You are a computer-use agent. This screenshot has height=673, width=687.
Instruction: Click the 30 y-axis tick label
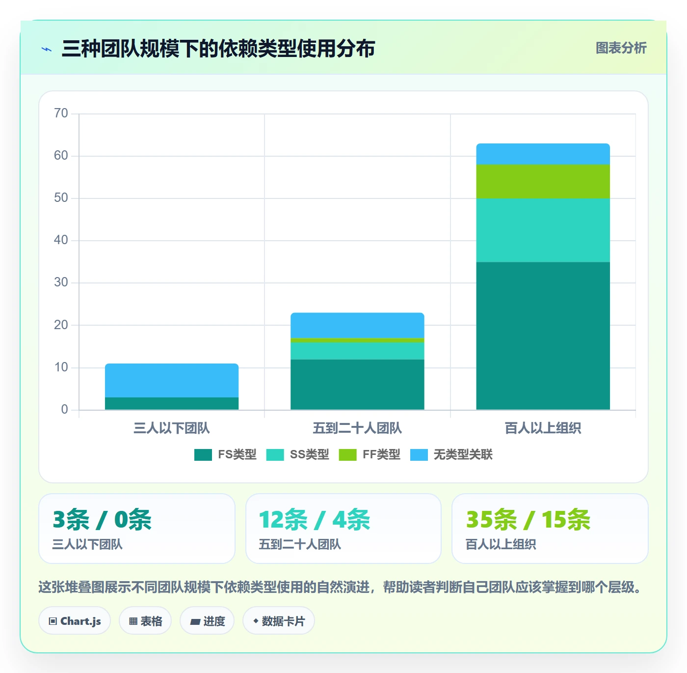tap(61, 282)
